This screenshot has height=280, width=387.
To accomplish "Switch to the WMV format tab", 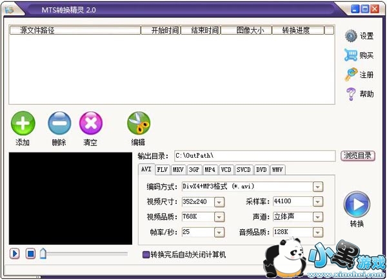I will (x=277, y=170).
